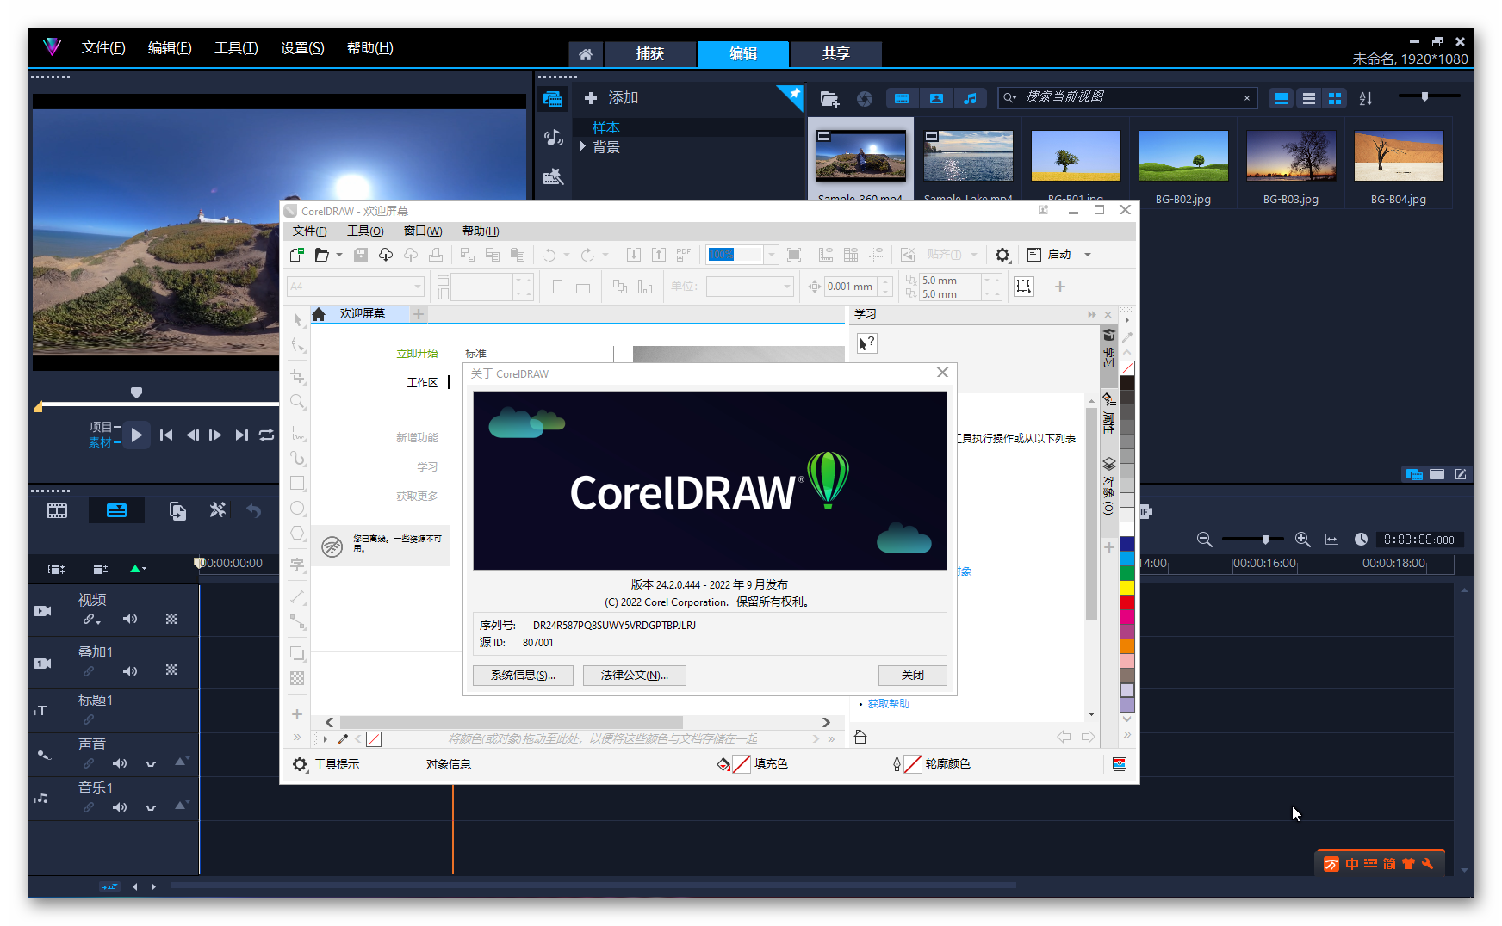Viewport: 1502px width, 926px height.
Task: Toggle show photos filter in library
Action: [x=936, y=99]
